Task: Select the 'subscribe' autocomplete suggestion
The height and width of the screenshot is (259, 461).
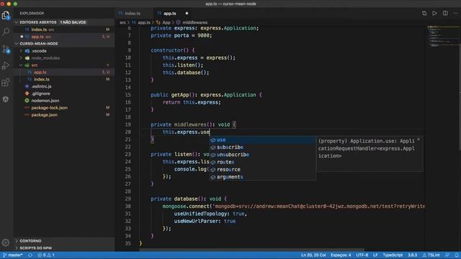Action: 262,147
